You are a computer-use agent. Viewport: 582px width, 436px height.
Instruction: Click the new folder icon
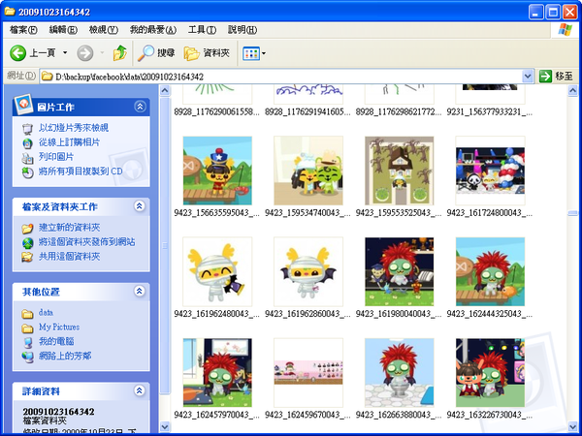27,229
